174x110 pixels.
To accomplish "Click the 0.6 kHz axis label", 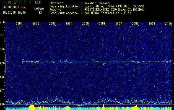I will pyautogui.click(x=2, y=105).
